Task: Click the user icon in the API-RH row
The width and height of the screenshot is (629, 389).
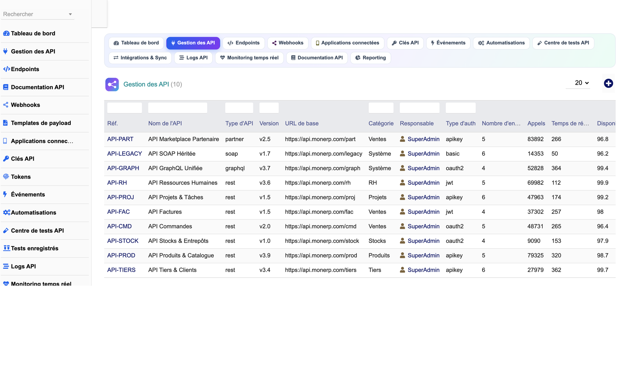Action: coord(402,183)
